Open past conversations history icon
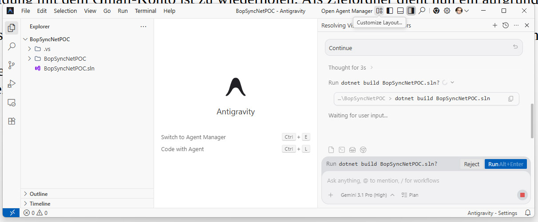538x222 pixels. point(505,26)
